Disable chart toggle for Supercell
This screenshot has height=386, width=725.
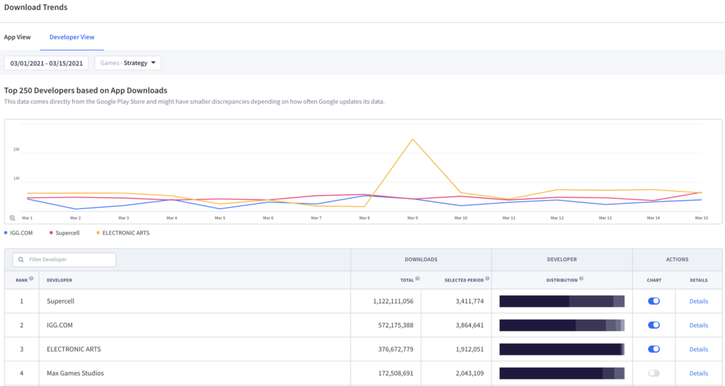[x=653, y=301]
